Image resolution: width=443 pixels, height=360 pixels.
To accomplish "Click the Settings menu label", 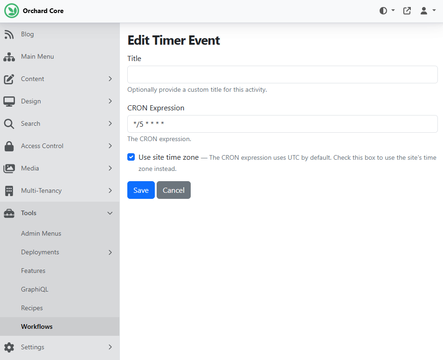I will [33, 347].
